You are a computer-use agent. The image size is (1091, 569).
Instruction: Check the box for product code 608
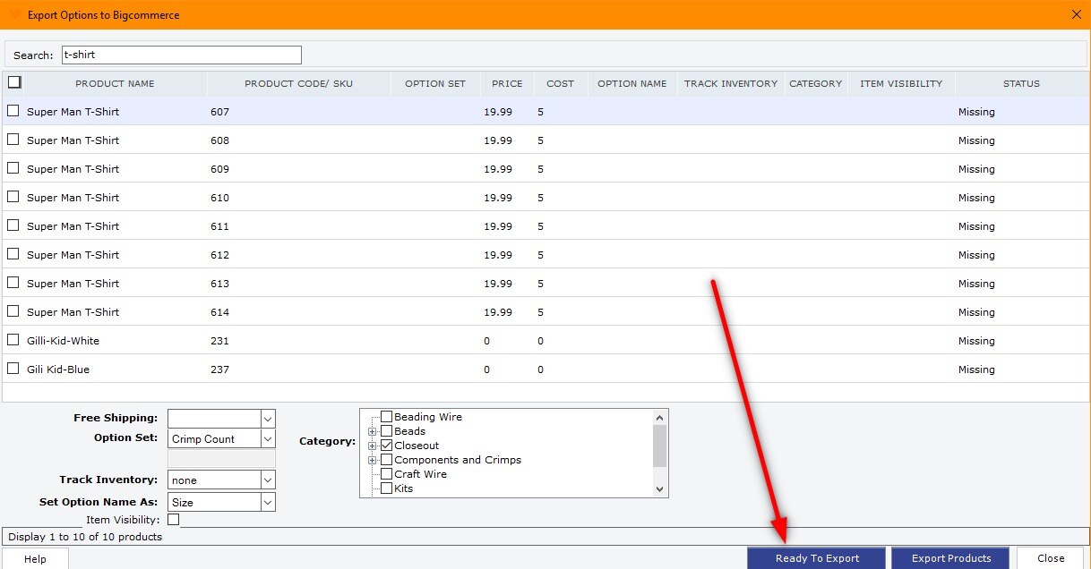point(13,140)
